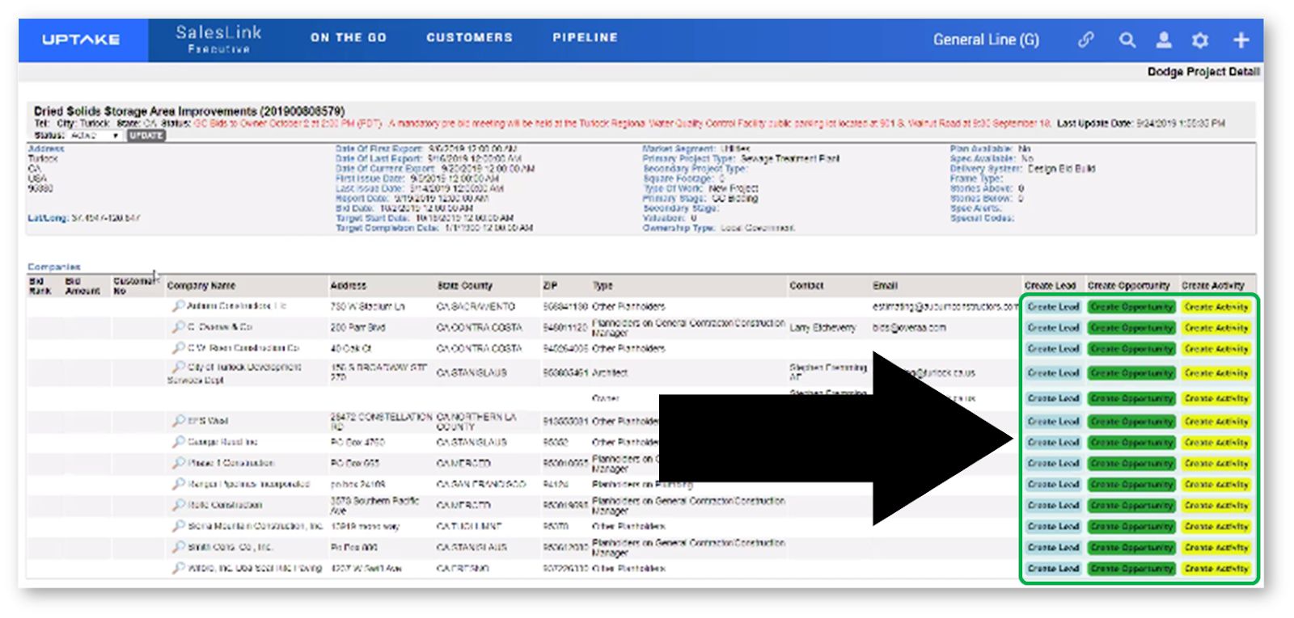The width and height of the screenshot is (1294, 618).
Task: Click the Company Name column header
Action: coord(201,285)
